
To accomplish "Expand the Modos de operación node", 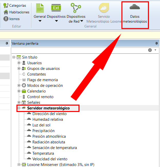I will click(19, 86).
